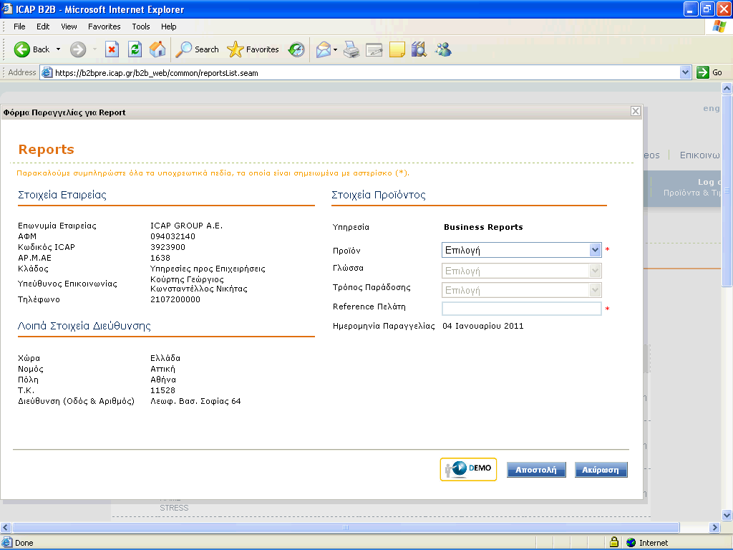Click the DEMO button
733x550 pixels.
[468, 469]
